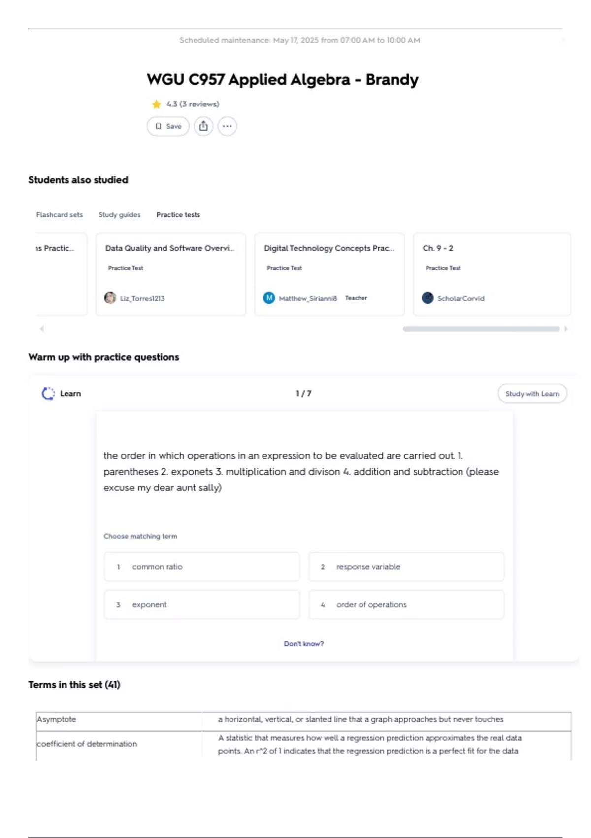Switch to Flashcard sets tab

click(60, 215)
